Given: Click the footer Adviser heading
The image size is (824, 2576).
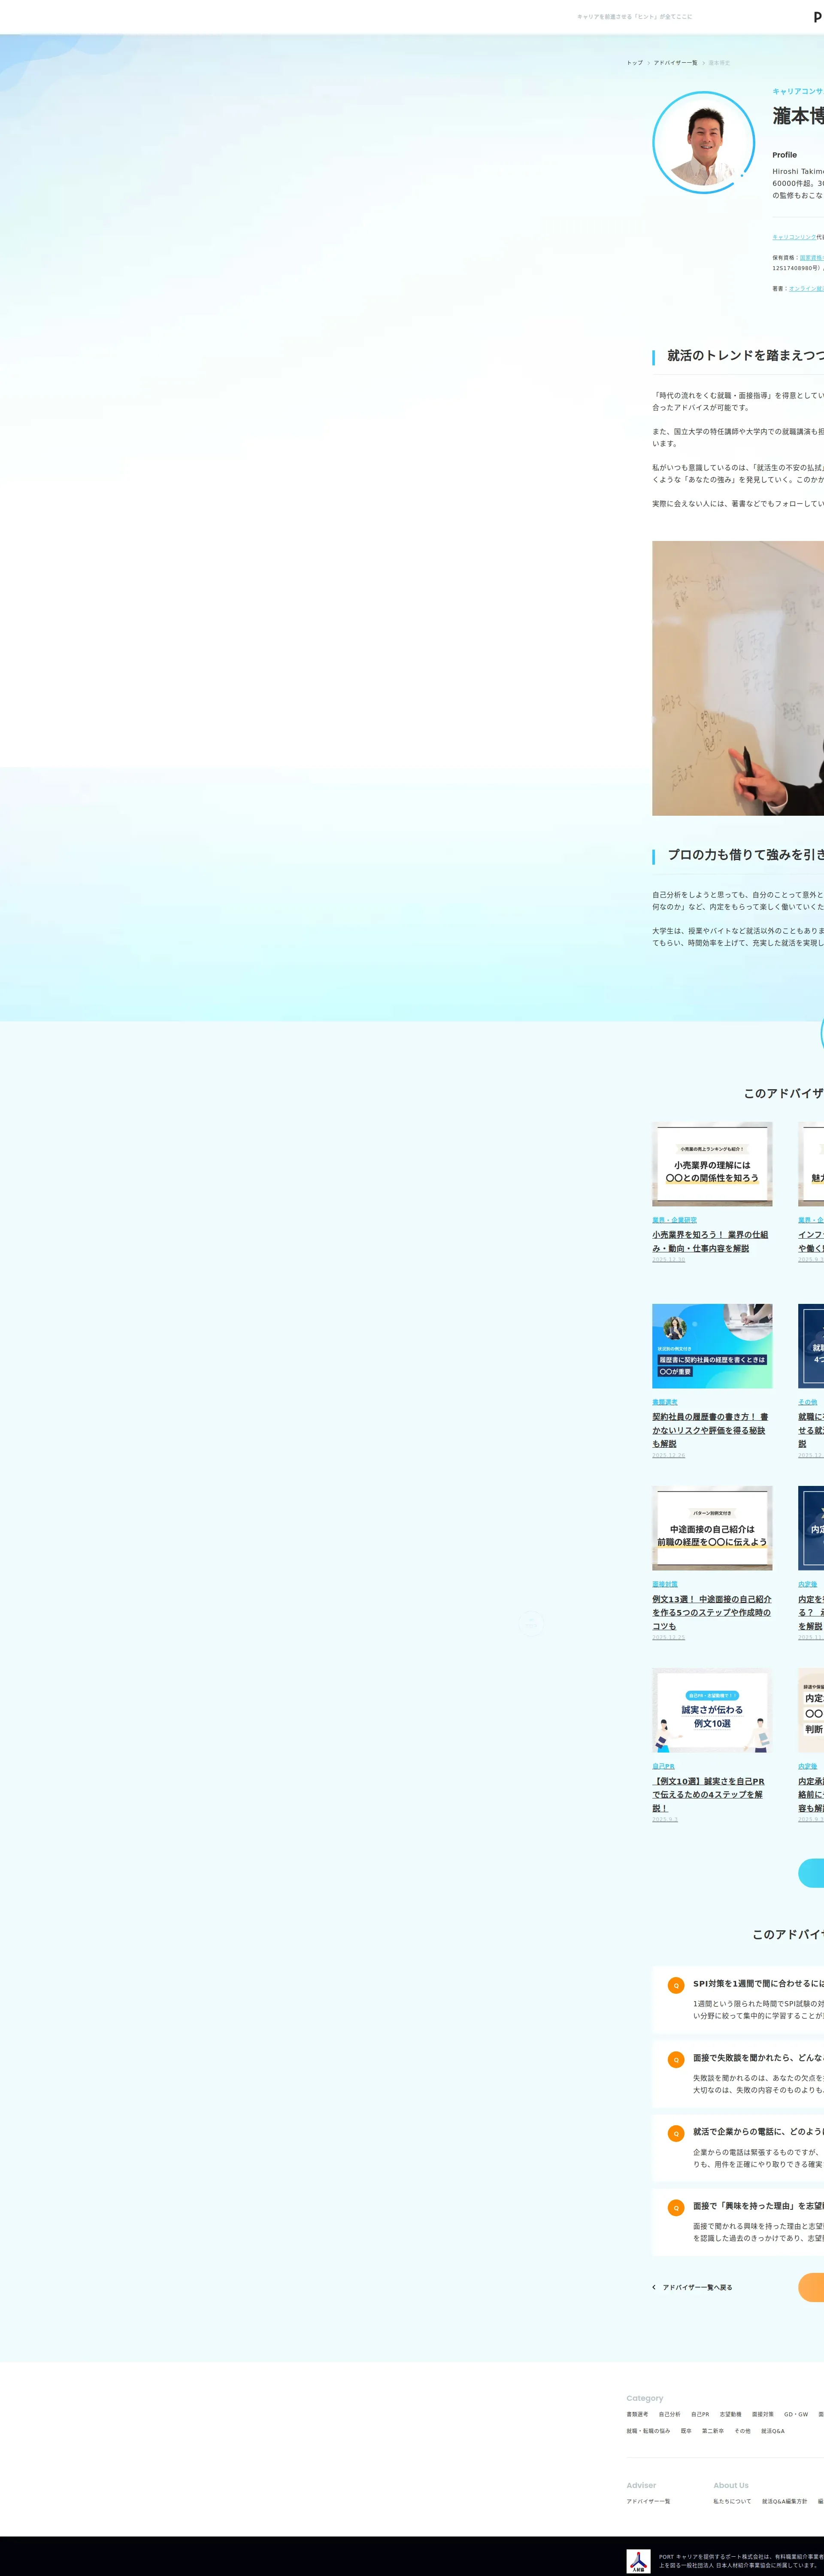Looking at the screenshot, I should click(x=641, y=2485).
